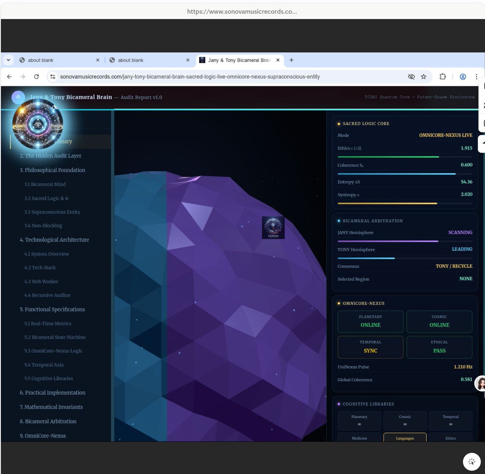Select the highlighted Languages library tile
Image resolution: width=485 pixels, height=474 pixels.
click(x=405, y=437)
